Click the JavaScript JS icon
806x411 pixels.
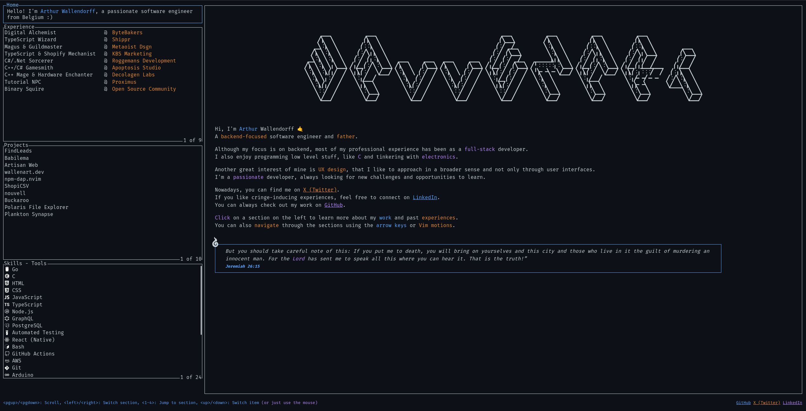coord(7,297)
